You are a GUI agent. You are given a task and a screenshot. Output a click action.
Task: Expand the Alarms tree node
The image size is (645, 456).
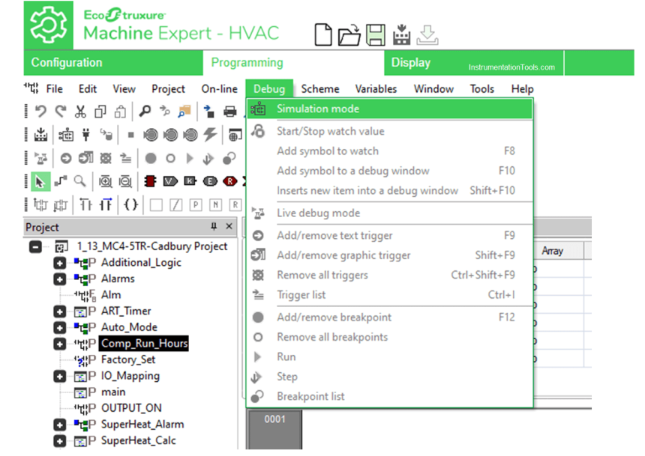(60, 279)
